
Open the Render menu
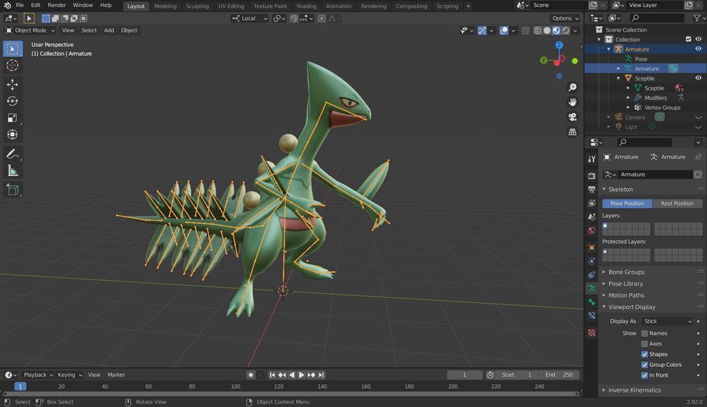[x=57, y=5]
